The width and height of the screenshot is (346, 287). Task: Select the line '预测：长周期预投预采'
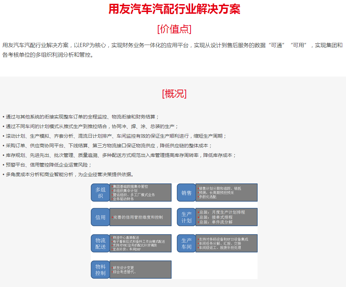(216, 193)
